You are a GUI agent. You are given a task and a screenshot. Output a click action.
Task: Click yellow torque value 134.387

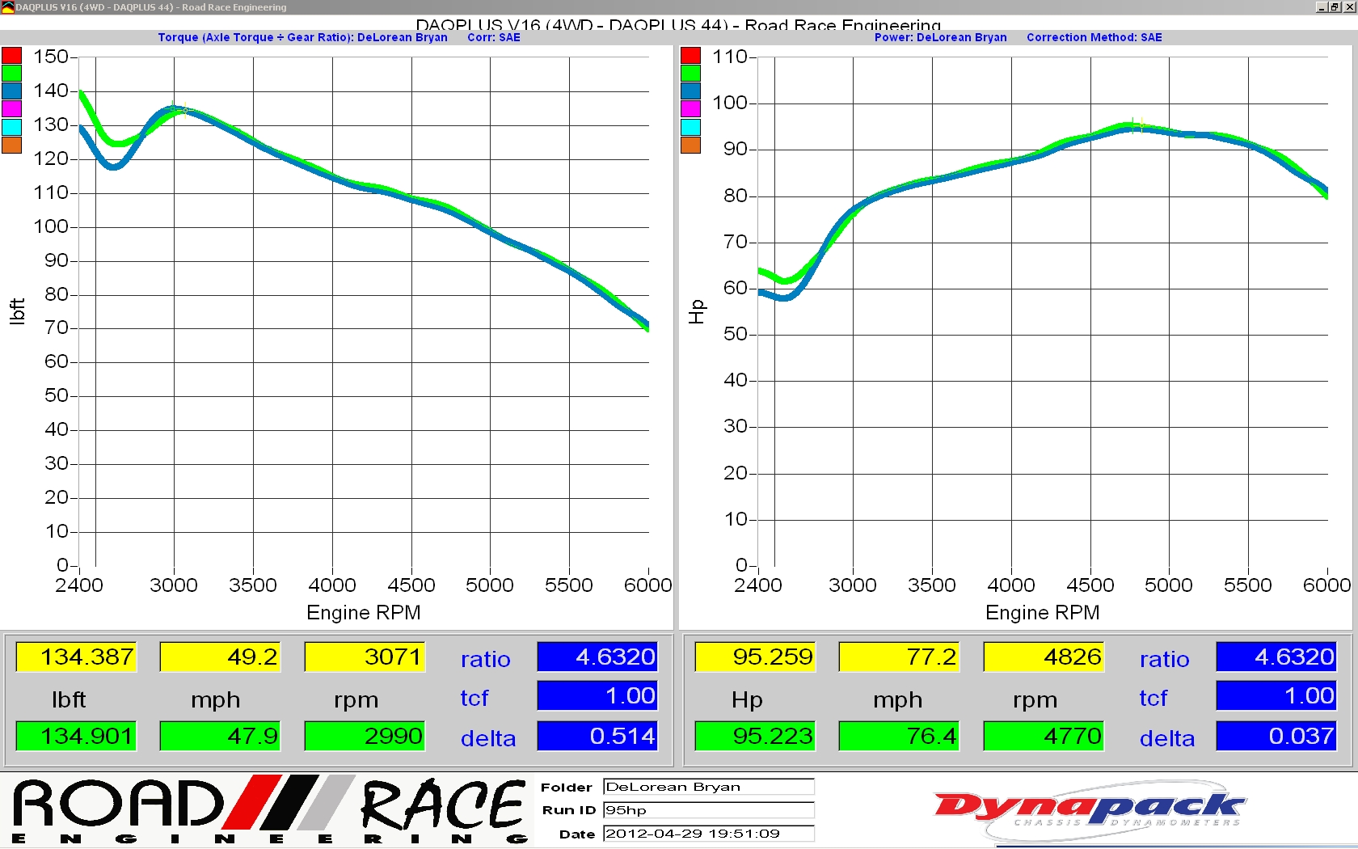76,657
